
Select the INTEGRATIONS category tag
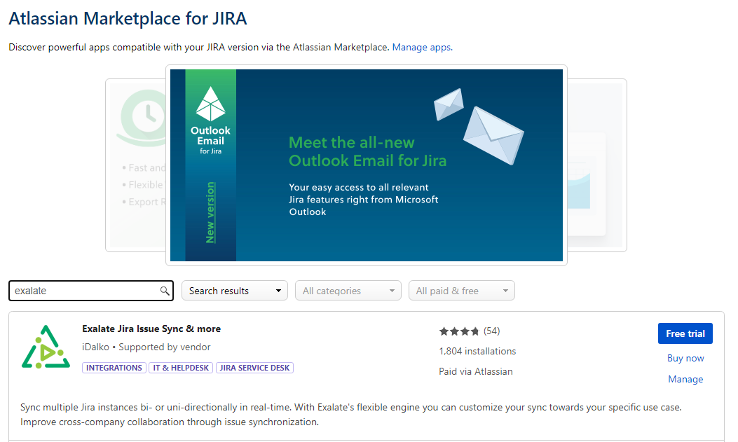[x=114, y=368]
